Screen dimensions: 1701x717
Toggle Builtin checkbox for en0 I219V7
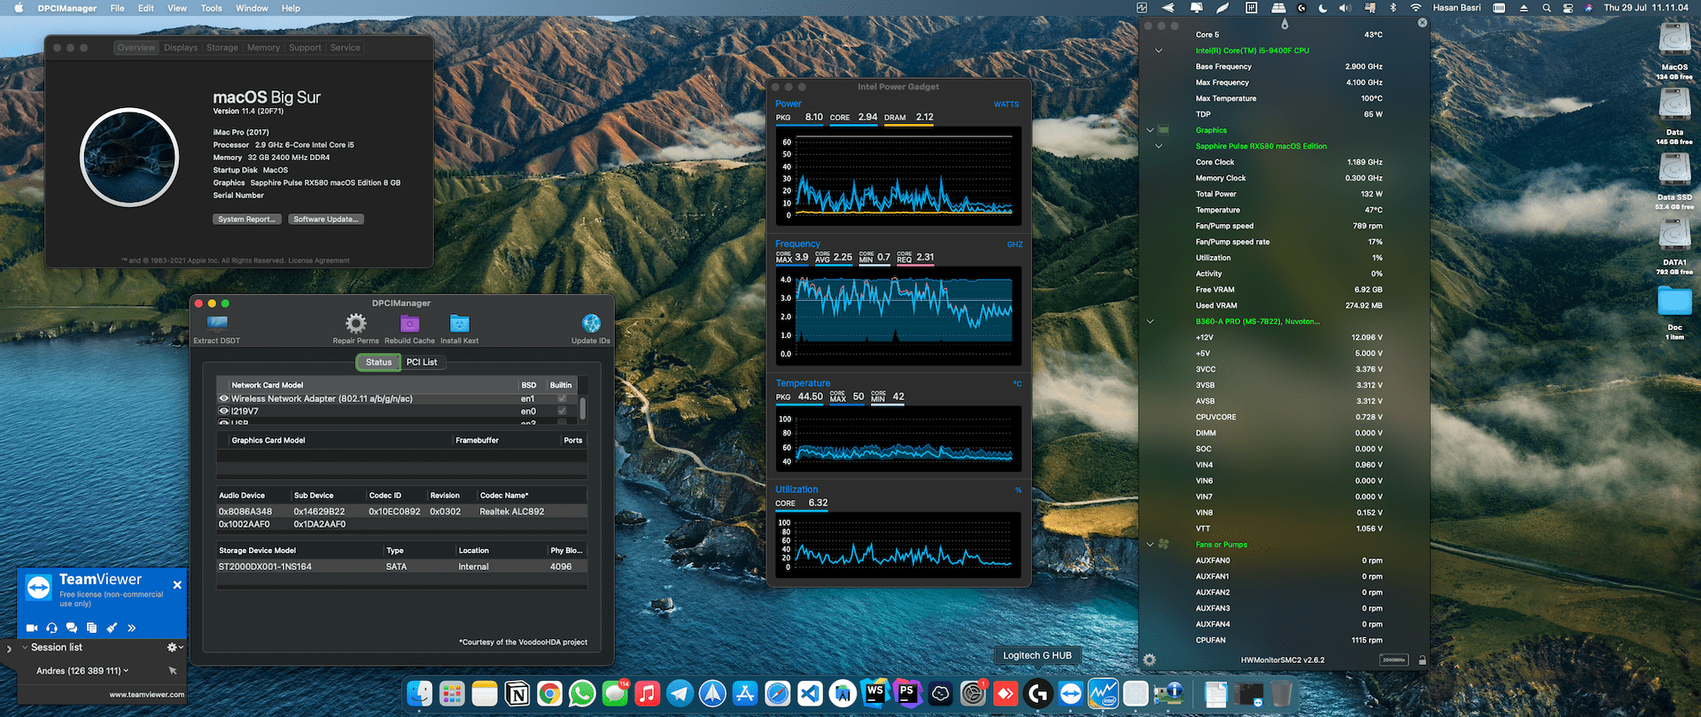tap(562, 411)
